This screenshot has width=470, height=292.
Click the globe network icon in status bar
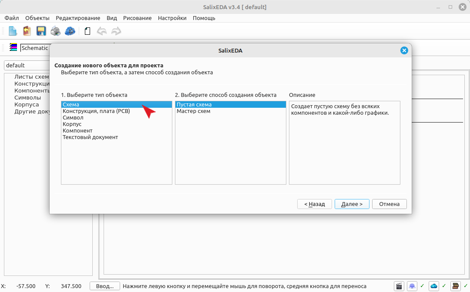(x=412, y=286)
